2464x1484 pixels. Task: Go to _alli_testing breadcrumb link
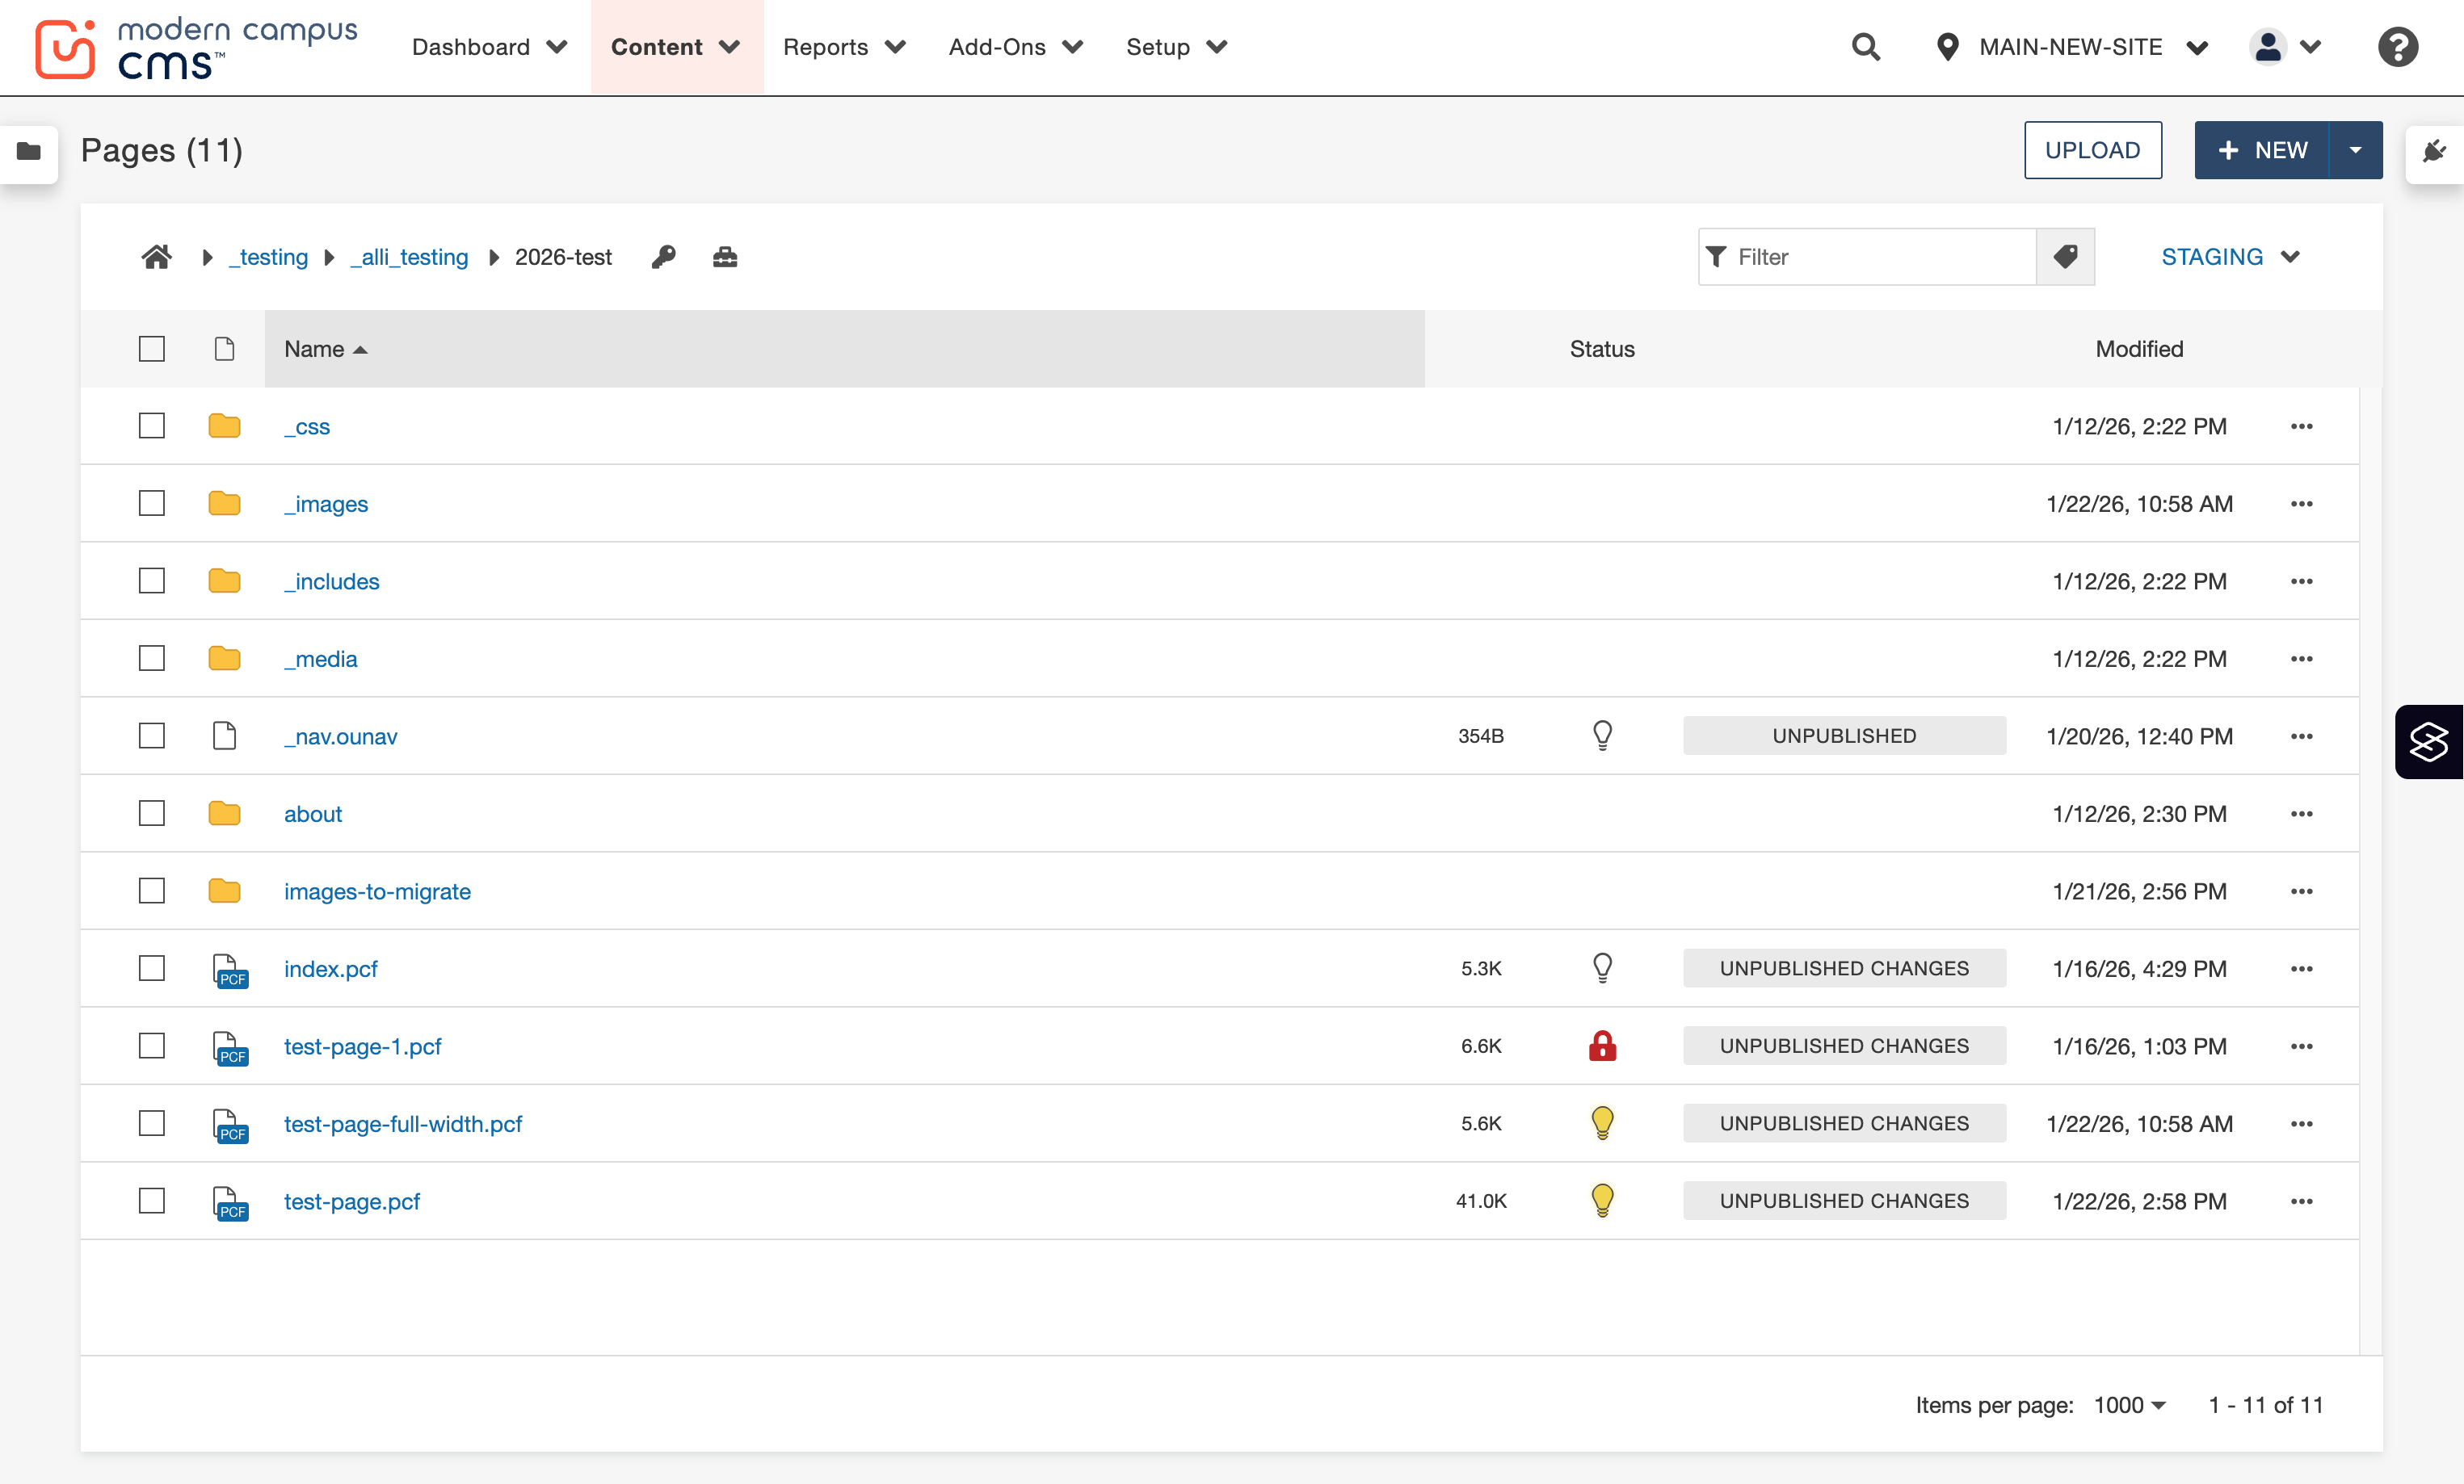[x=409, y=257]
